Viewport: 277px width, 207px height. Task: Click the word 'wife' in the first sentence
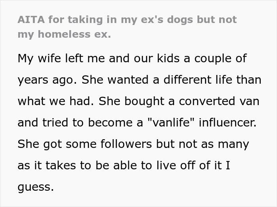[49, 58]
